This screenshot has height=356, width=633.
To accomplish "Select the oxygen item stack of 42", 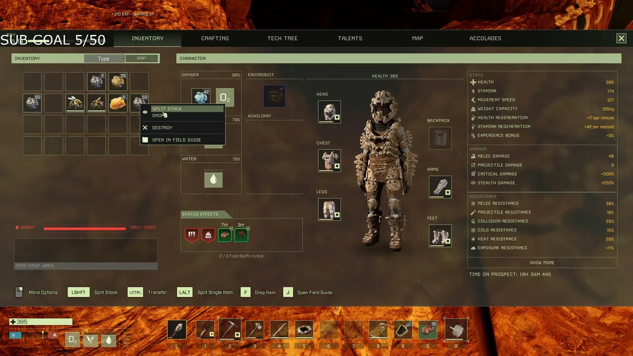I will pos(201,98).
